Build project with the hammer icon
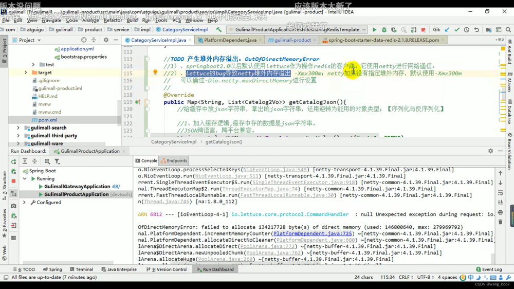The image size is (514, 289). coord(218,29)
